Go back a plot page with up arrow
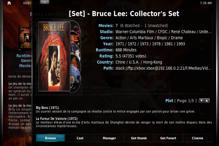219x146 pixels. pos(207,101)
